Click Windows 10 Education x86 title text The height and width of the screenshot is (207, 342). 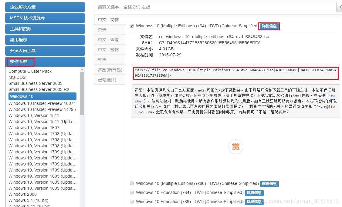190,202
